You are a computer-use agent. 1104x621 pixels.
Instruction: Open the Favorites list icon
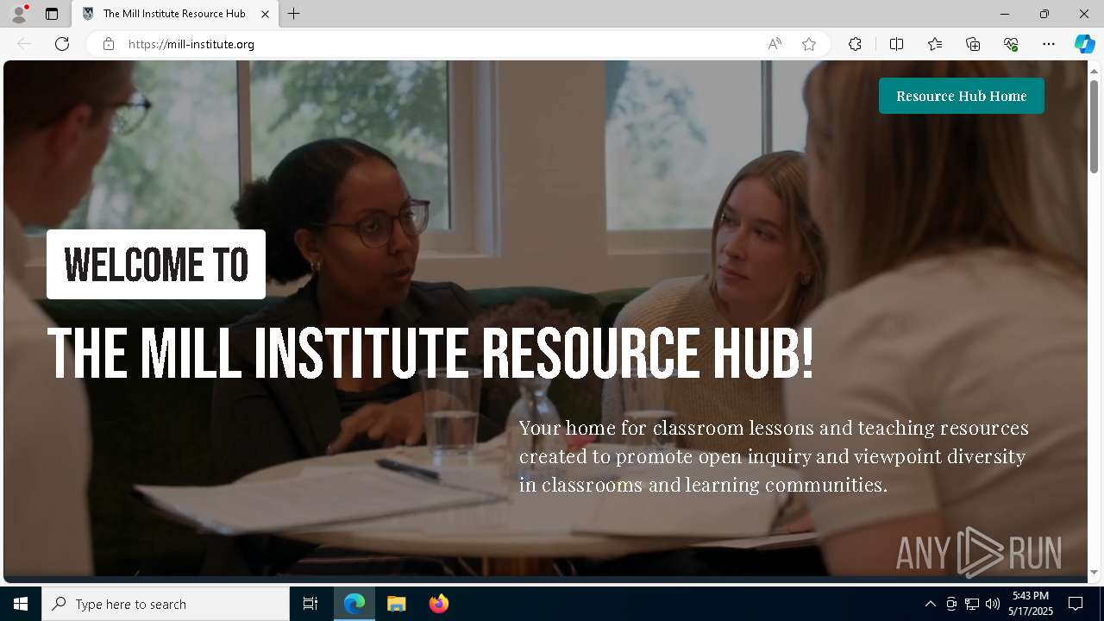[935, 44]
